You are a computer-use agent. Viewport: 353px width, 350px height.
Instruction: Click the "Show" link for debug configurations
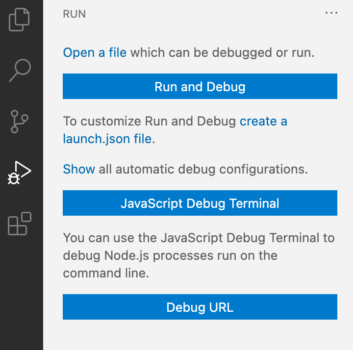(x=79, y=169)
